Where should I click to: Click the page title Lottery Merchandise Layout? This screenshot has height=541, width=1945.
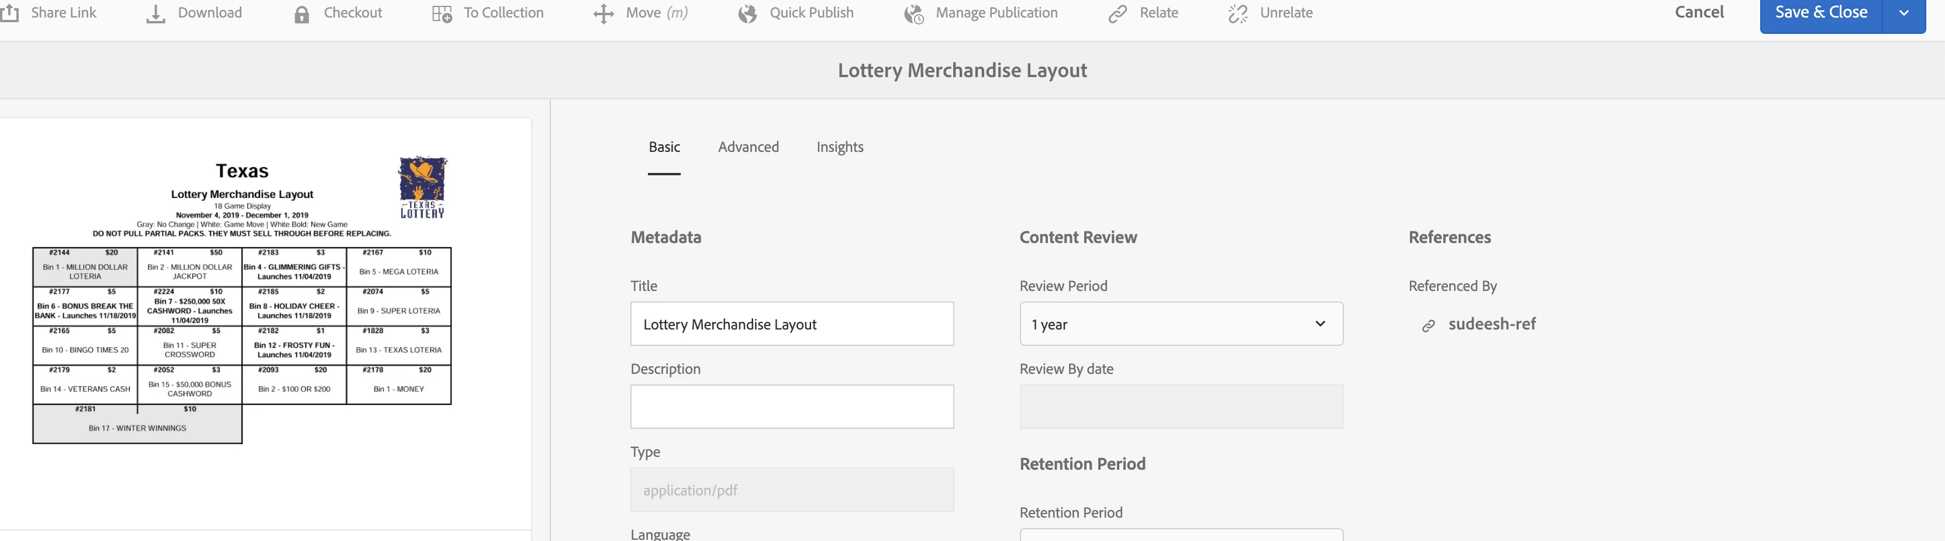[962, 70]
